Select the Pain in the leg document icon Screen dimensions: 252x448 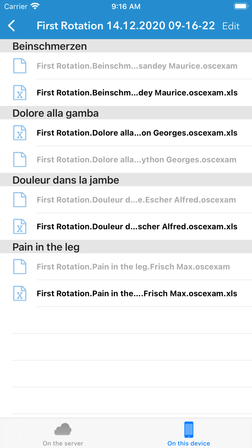click(20, 266)
